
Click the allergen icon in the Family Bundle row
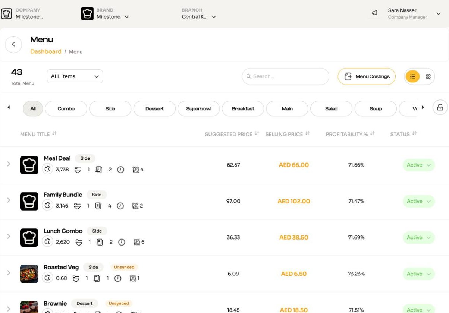135,206
